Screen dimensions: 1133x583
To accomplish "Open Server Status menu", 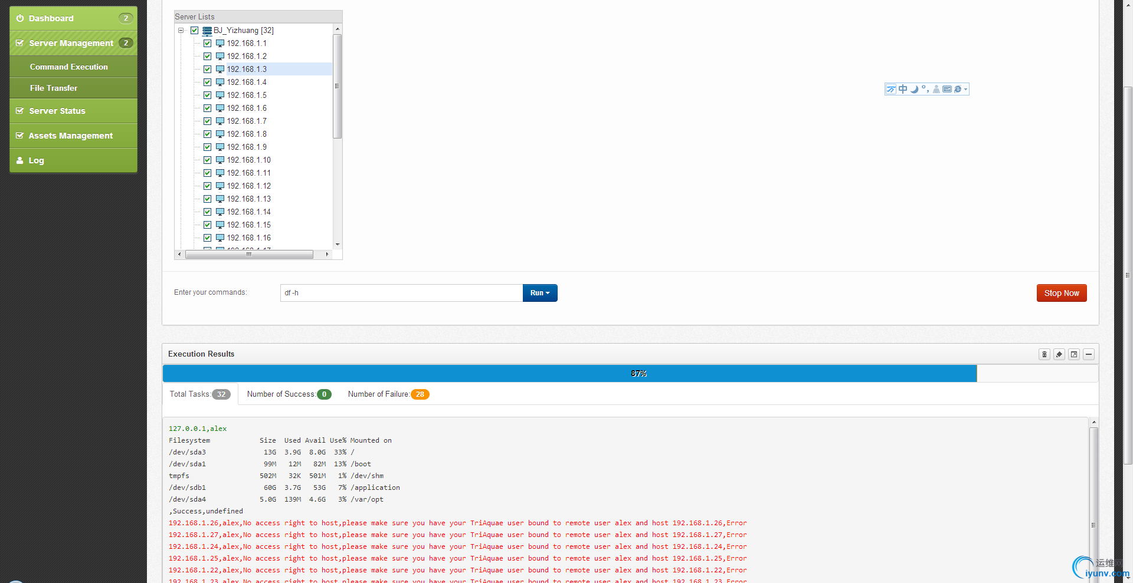I will (x=73, y=111).
